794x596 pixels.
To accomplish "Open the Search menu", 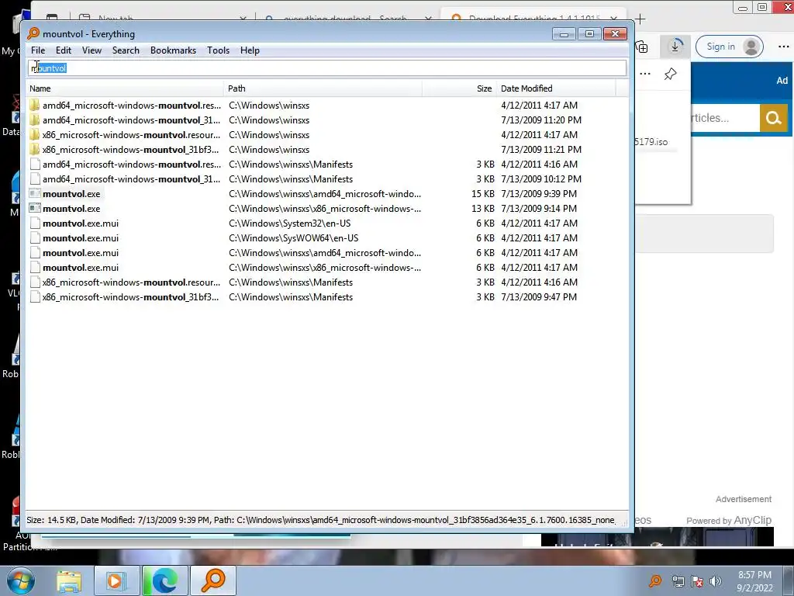I will [126, 50].
